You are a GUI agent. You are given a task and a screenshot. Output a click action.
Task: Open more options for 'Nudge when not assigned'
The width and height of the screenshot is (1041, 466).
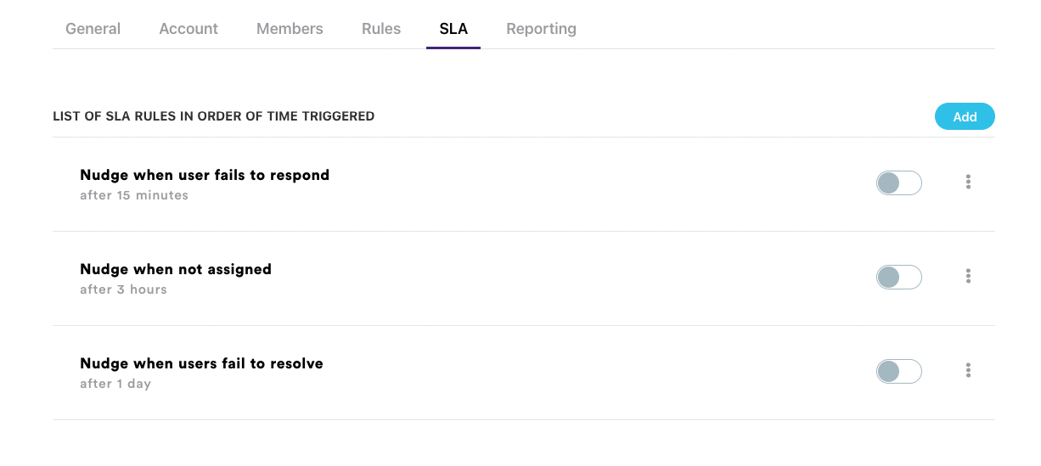968,277
